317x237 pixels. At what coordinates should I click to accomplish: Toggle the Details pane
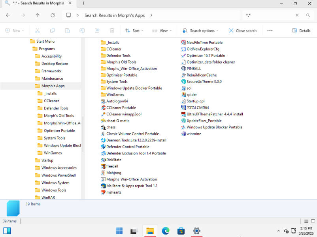pos(301,31)
